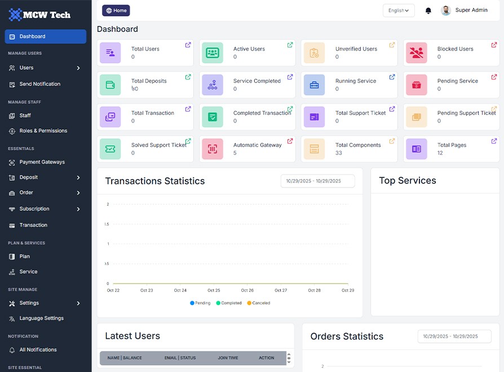Viewport: 504px width, 372px height.
Task: Toggle Canceled series in chart legend
Action: pyautogui.click(x=259, y=303)
